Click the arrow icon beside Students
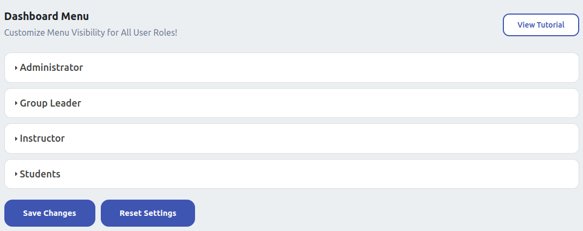The width and height of the screenshot is (583, 231). click(x=16, y=174)
